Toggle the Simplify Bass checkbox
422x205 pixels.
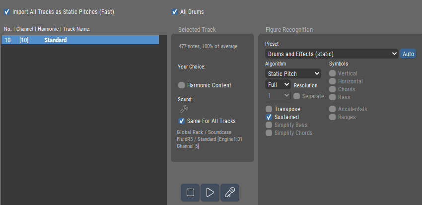[269, 125]
